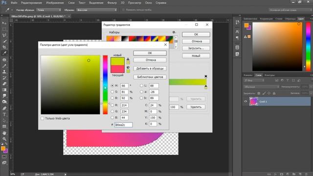
Task: Select the History Brush tool
Action: coord(4,78)
